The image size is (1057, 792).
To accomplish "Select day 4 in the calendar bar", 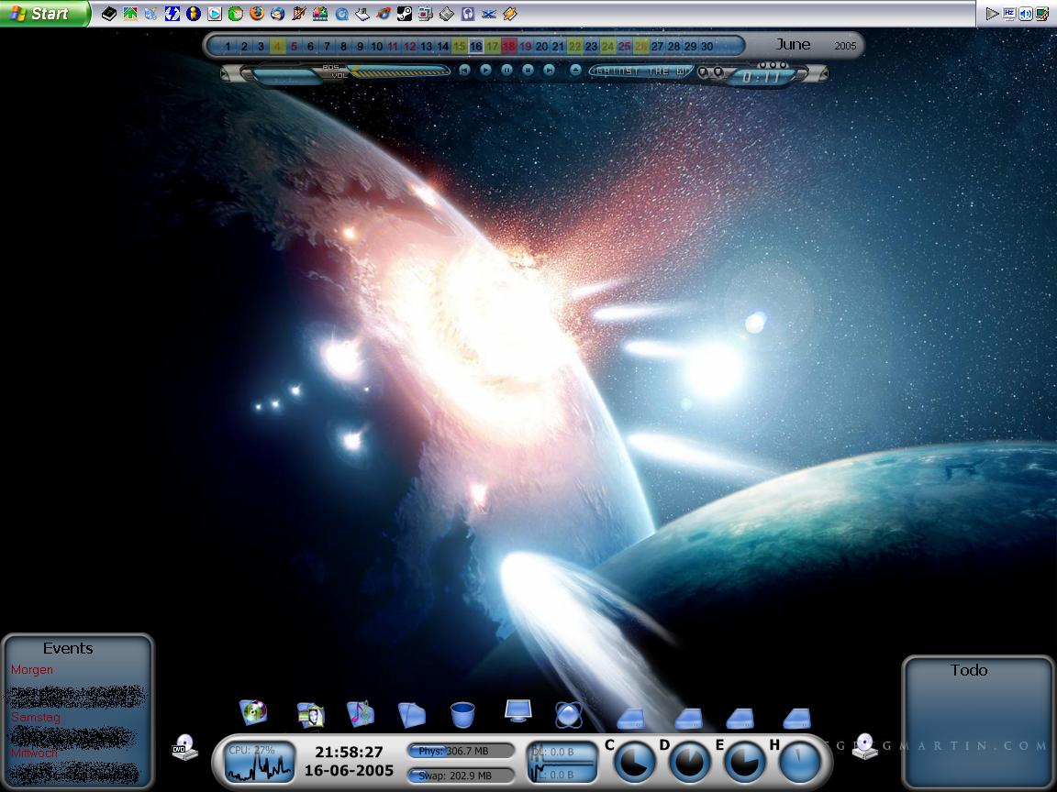I will pos(277,47).
